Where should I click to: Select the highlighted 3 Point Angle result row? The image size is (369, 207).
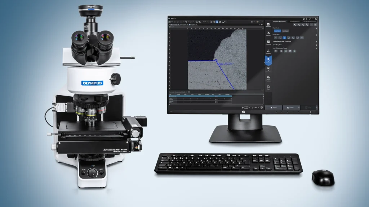tap(200, 96)
